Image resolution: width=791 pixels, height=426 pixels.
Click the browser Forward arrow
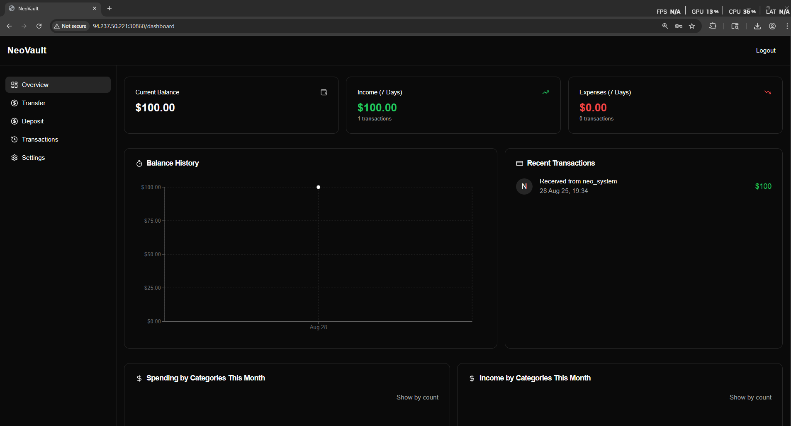24,26
